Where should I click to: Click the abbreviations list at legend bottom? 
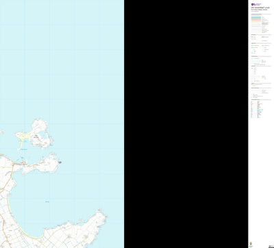pos(257,110)
